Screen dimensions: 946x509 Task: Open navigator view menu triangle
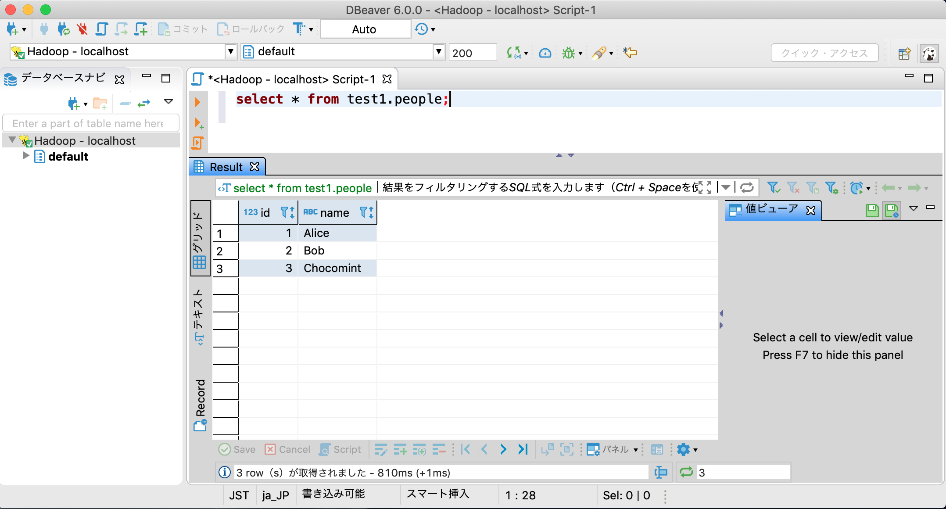[x=168, y=101]
